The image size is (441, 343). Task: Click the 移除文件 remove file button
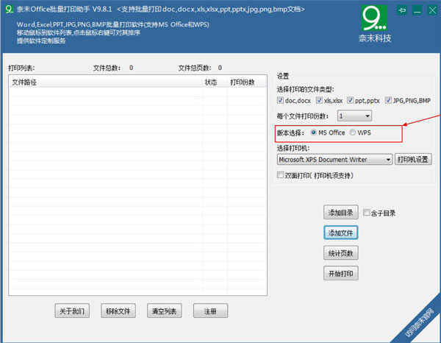pyautogui.click(x=118, y=311)
